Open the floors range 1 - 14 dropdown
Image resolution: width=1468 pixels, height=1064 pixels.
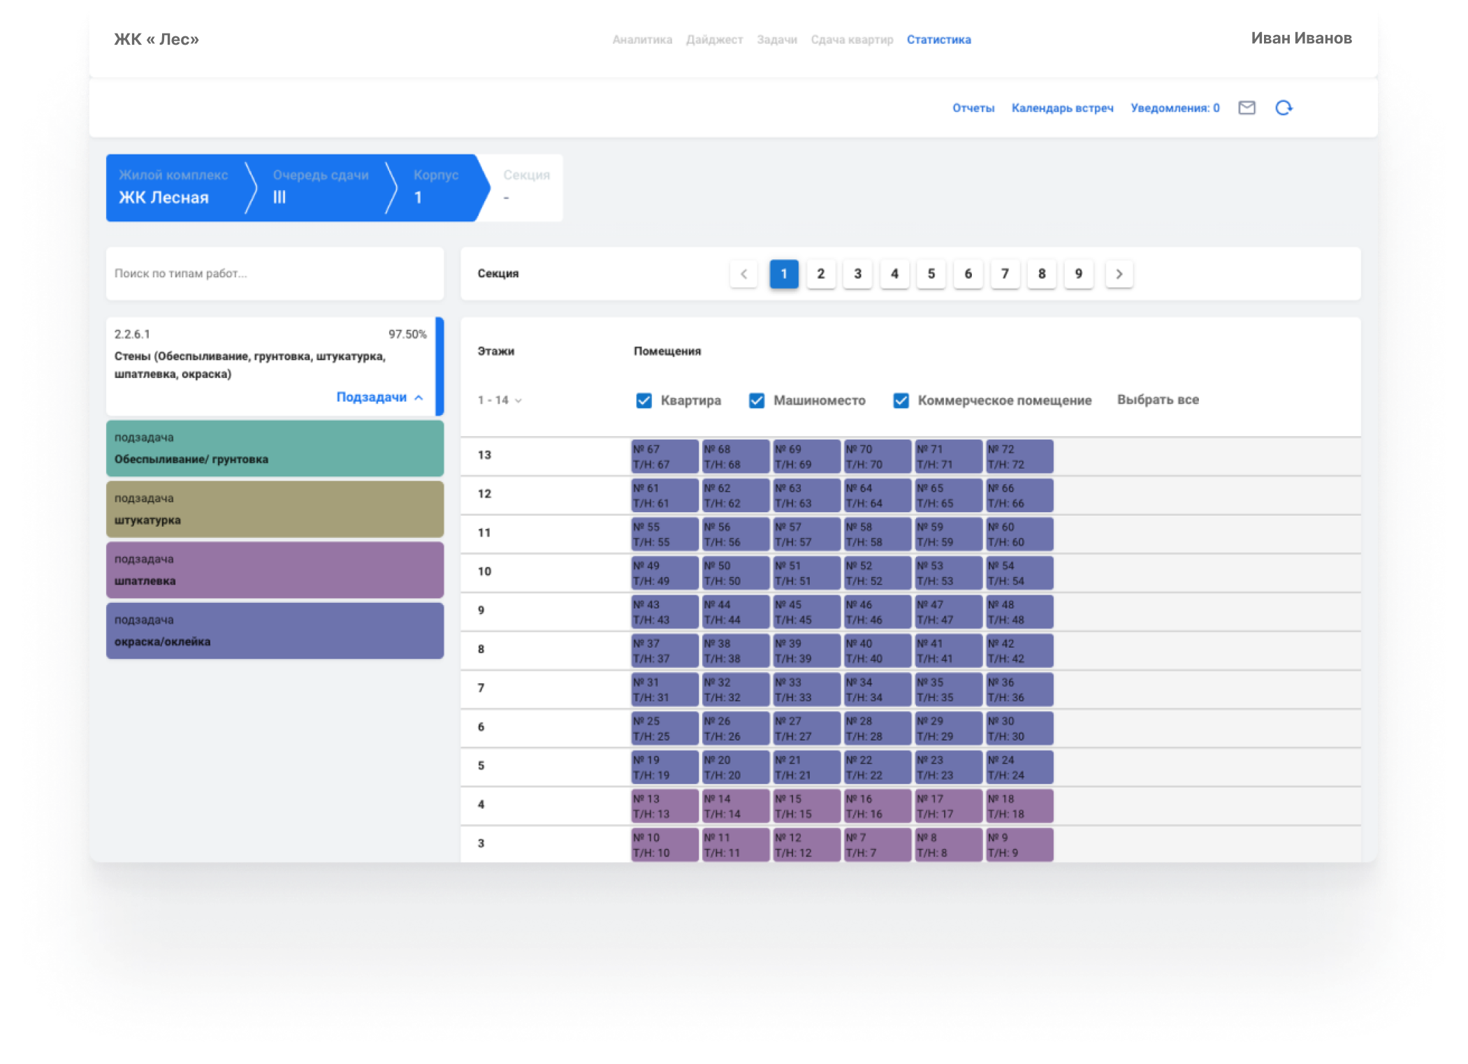pyautogui.click(x=500, y=400)
